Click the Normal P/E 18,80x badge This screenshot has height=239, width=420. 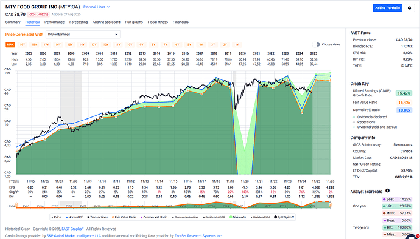coord(404,110)
